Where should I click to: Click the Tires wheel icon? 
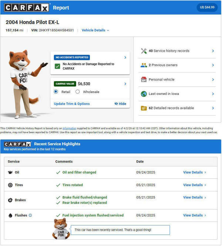click(x=10, y=185)
